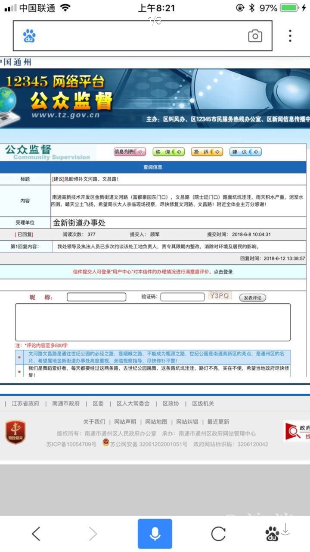Open the 网站地图 footer link
Viewport: 310px width, 552px height.
[x=156, y=422]
